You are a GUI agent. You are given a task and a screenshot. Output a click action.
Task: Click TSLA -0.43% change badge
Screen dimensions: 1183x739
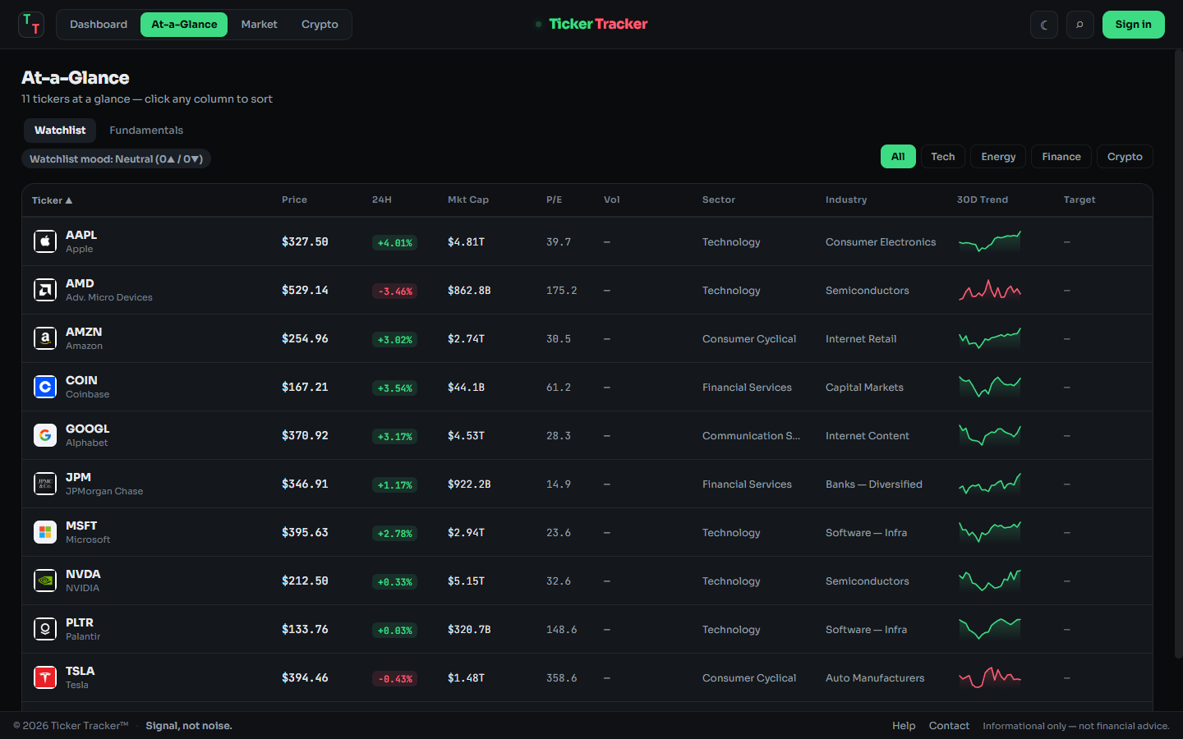394,679
